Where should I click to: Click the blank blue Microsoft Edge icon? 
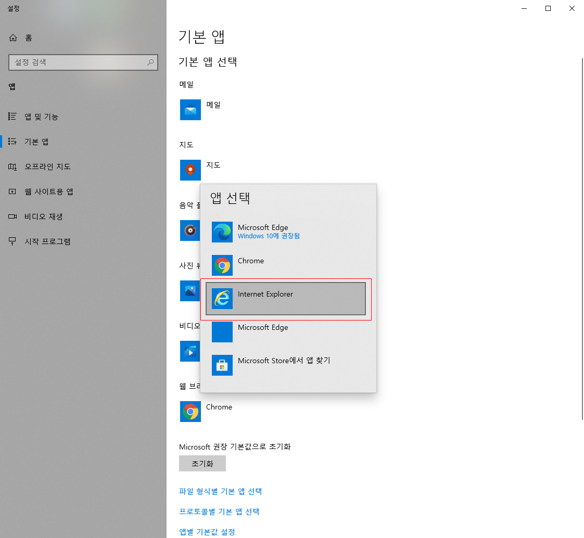(222, 332)
